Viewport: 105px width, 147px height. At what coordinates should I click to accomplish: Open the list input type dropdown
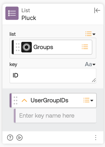90,34
